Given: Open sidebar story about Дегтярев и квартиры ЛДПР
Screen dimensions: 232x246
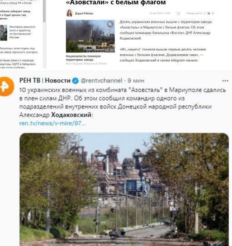Looking at the screenshot, I should tap(18, 64).
